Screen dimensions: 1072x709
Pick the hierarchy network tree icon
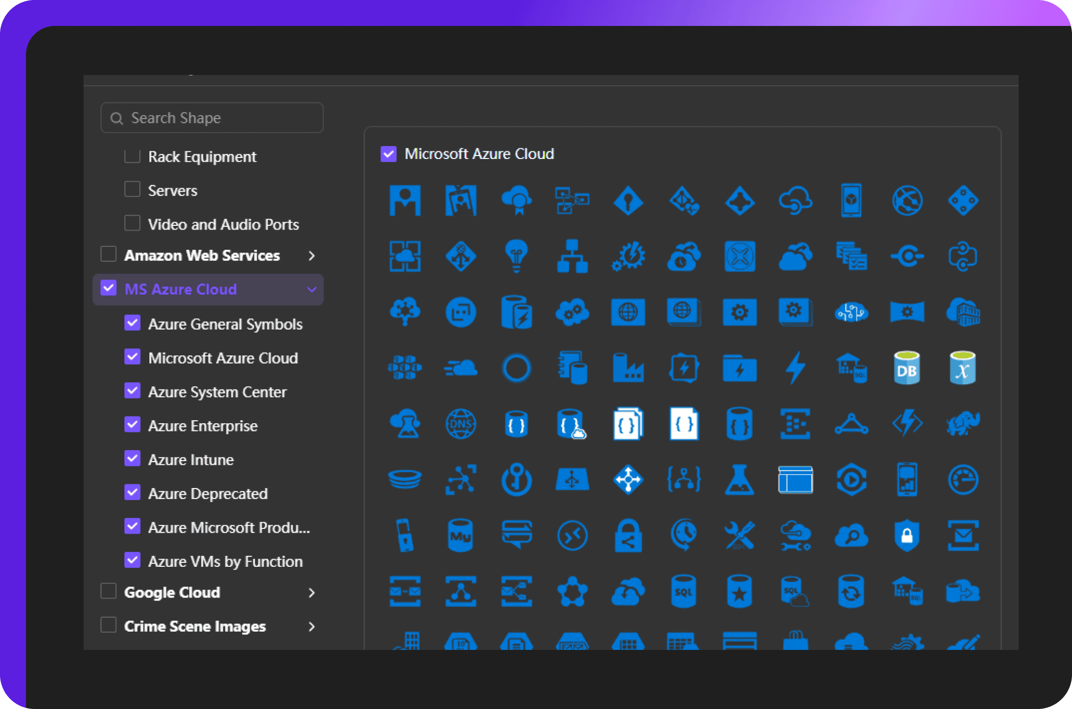[x=572, y=256]
